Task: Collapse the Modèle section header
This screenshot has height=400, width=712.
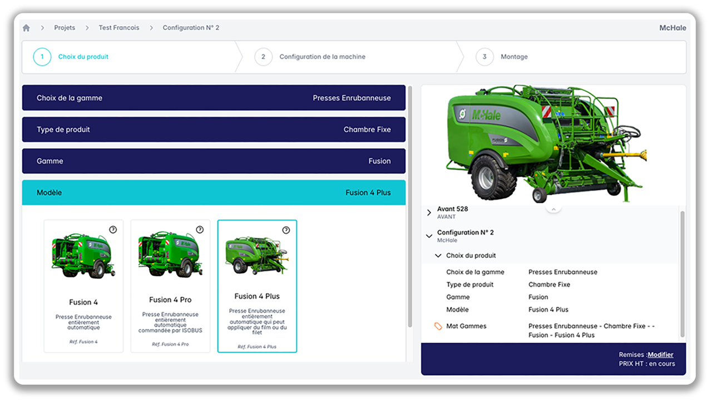Action: pyautogui.click(x=214, y=193)
